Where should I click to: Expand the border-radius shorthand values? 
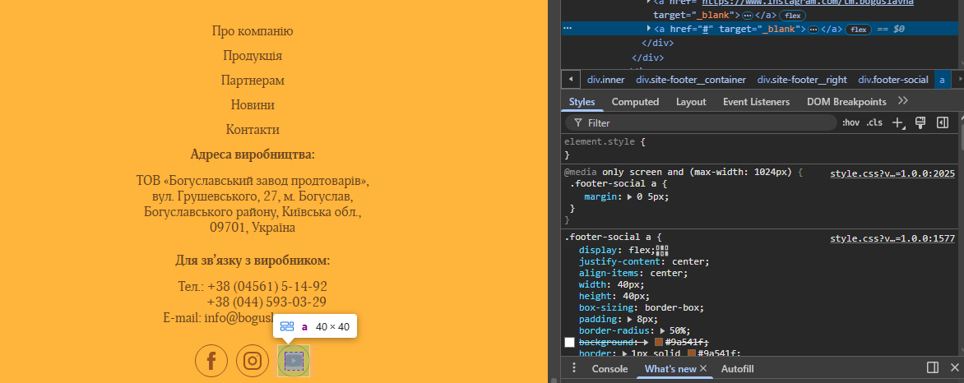coord(663,330)
